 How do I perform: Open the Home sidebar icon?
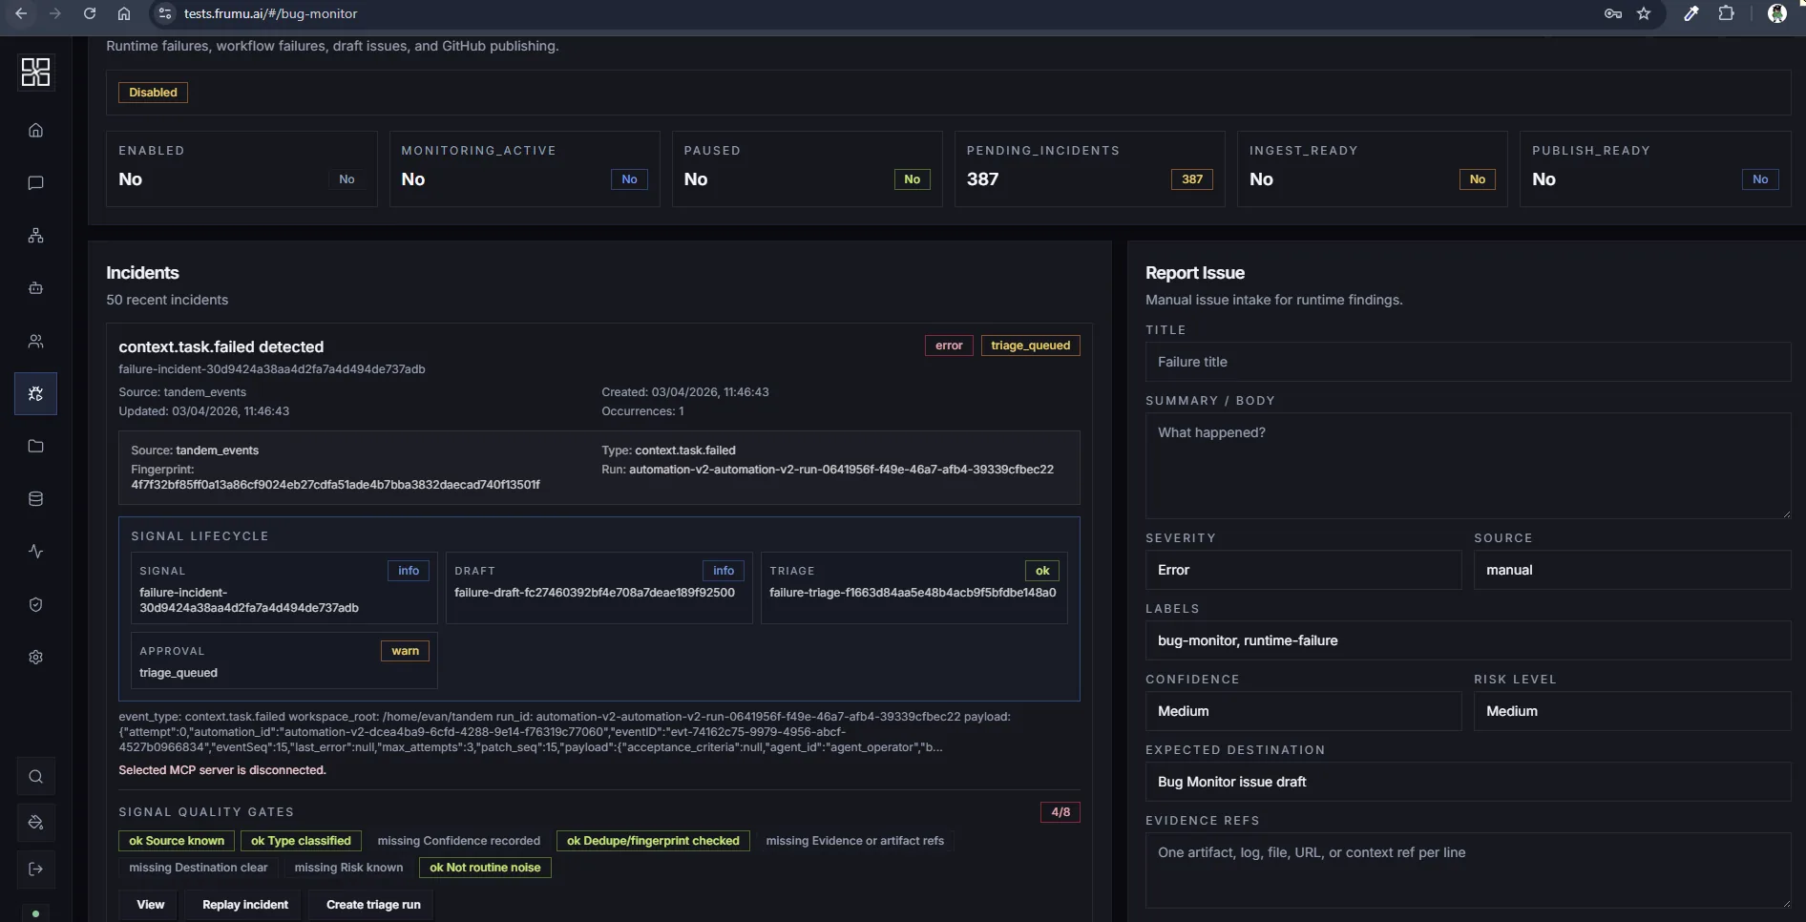point(35,130)
